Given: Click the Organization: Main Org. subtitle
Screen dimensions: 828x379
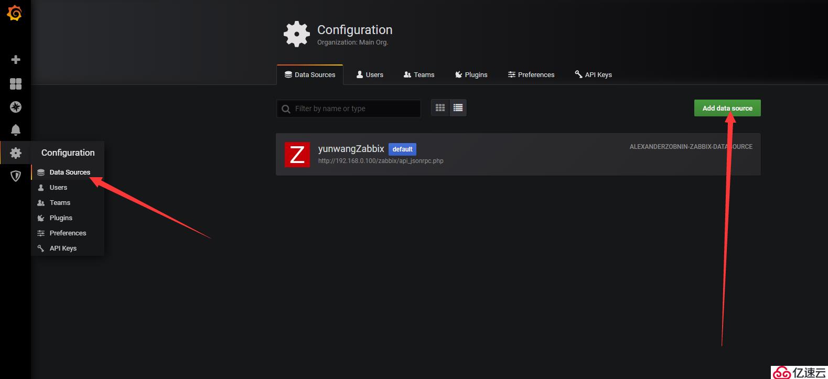Looking at the screenshot, I should [352, 42].
